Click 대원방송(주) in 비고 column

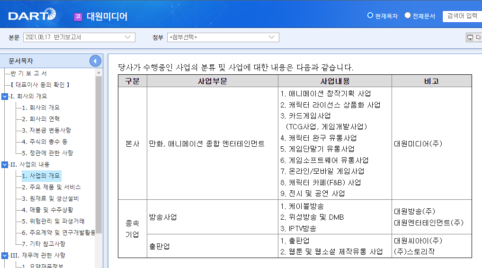pos(414,212)
